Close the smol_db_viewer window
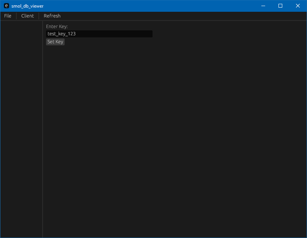This screenshot has height=238, width=307. click(x=298, y=6)
